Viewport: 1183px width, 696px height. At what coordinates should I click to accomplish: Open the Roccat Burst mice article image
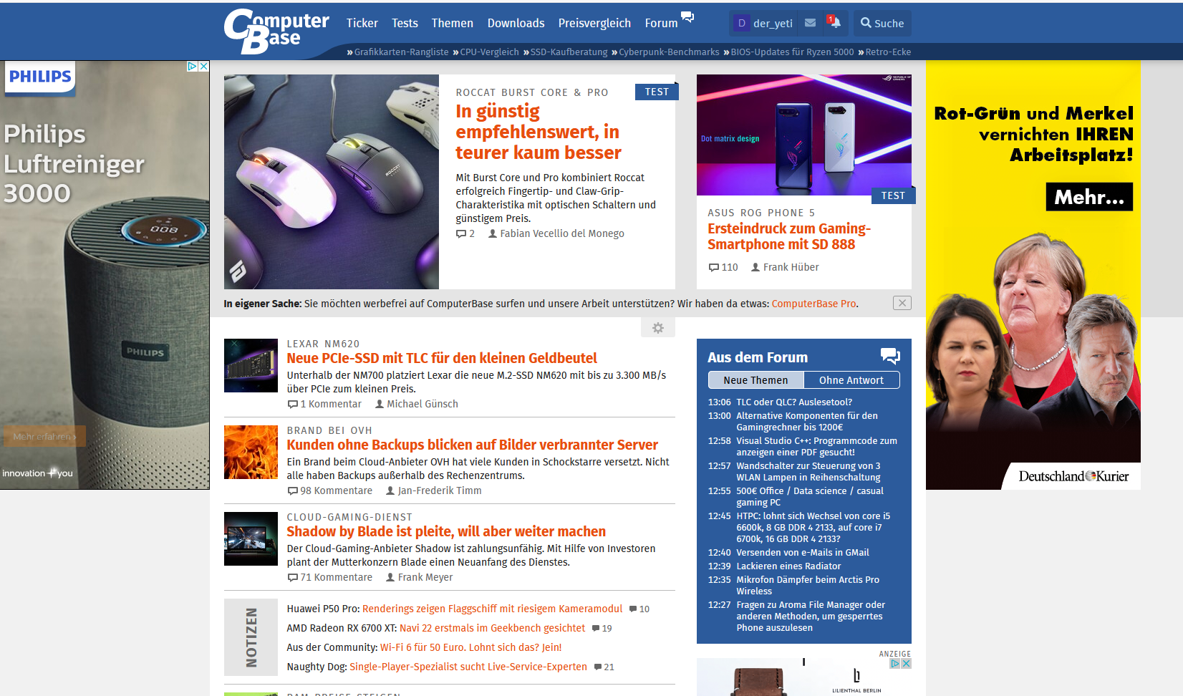[x=331, y=182]
